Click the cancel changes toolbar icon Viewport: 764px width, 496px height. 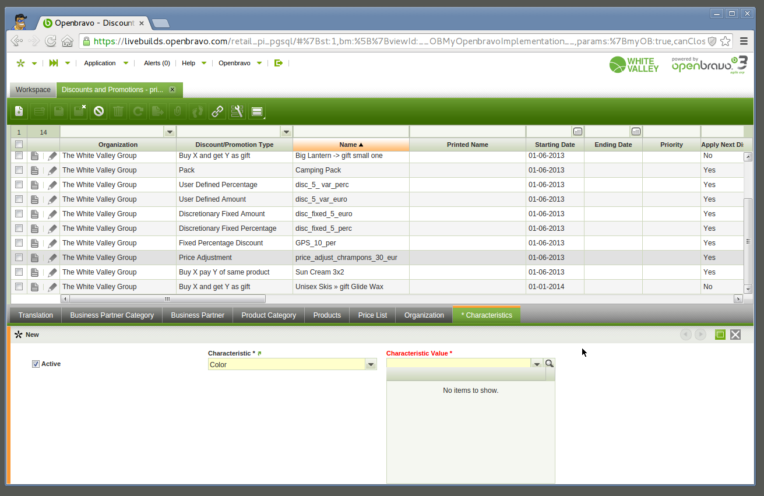point(99,111)
